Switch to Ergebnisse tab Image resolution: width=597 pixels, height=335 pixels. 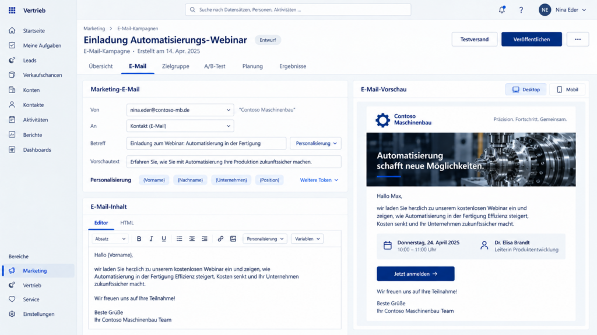293,66
